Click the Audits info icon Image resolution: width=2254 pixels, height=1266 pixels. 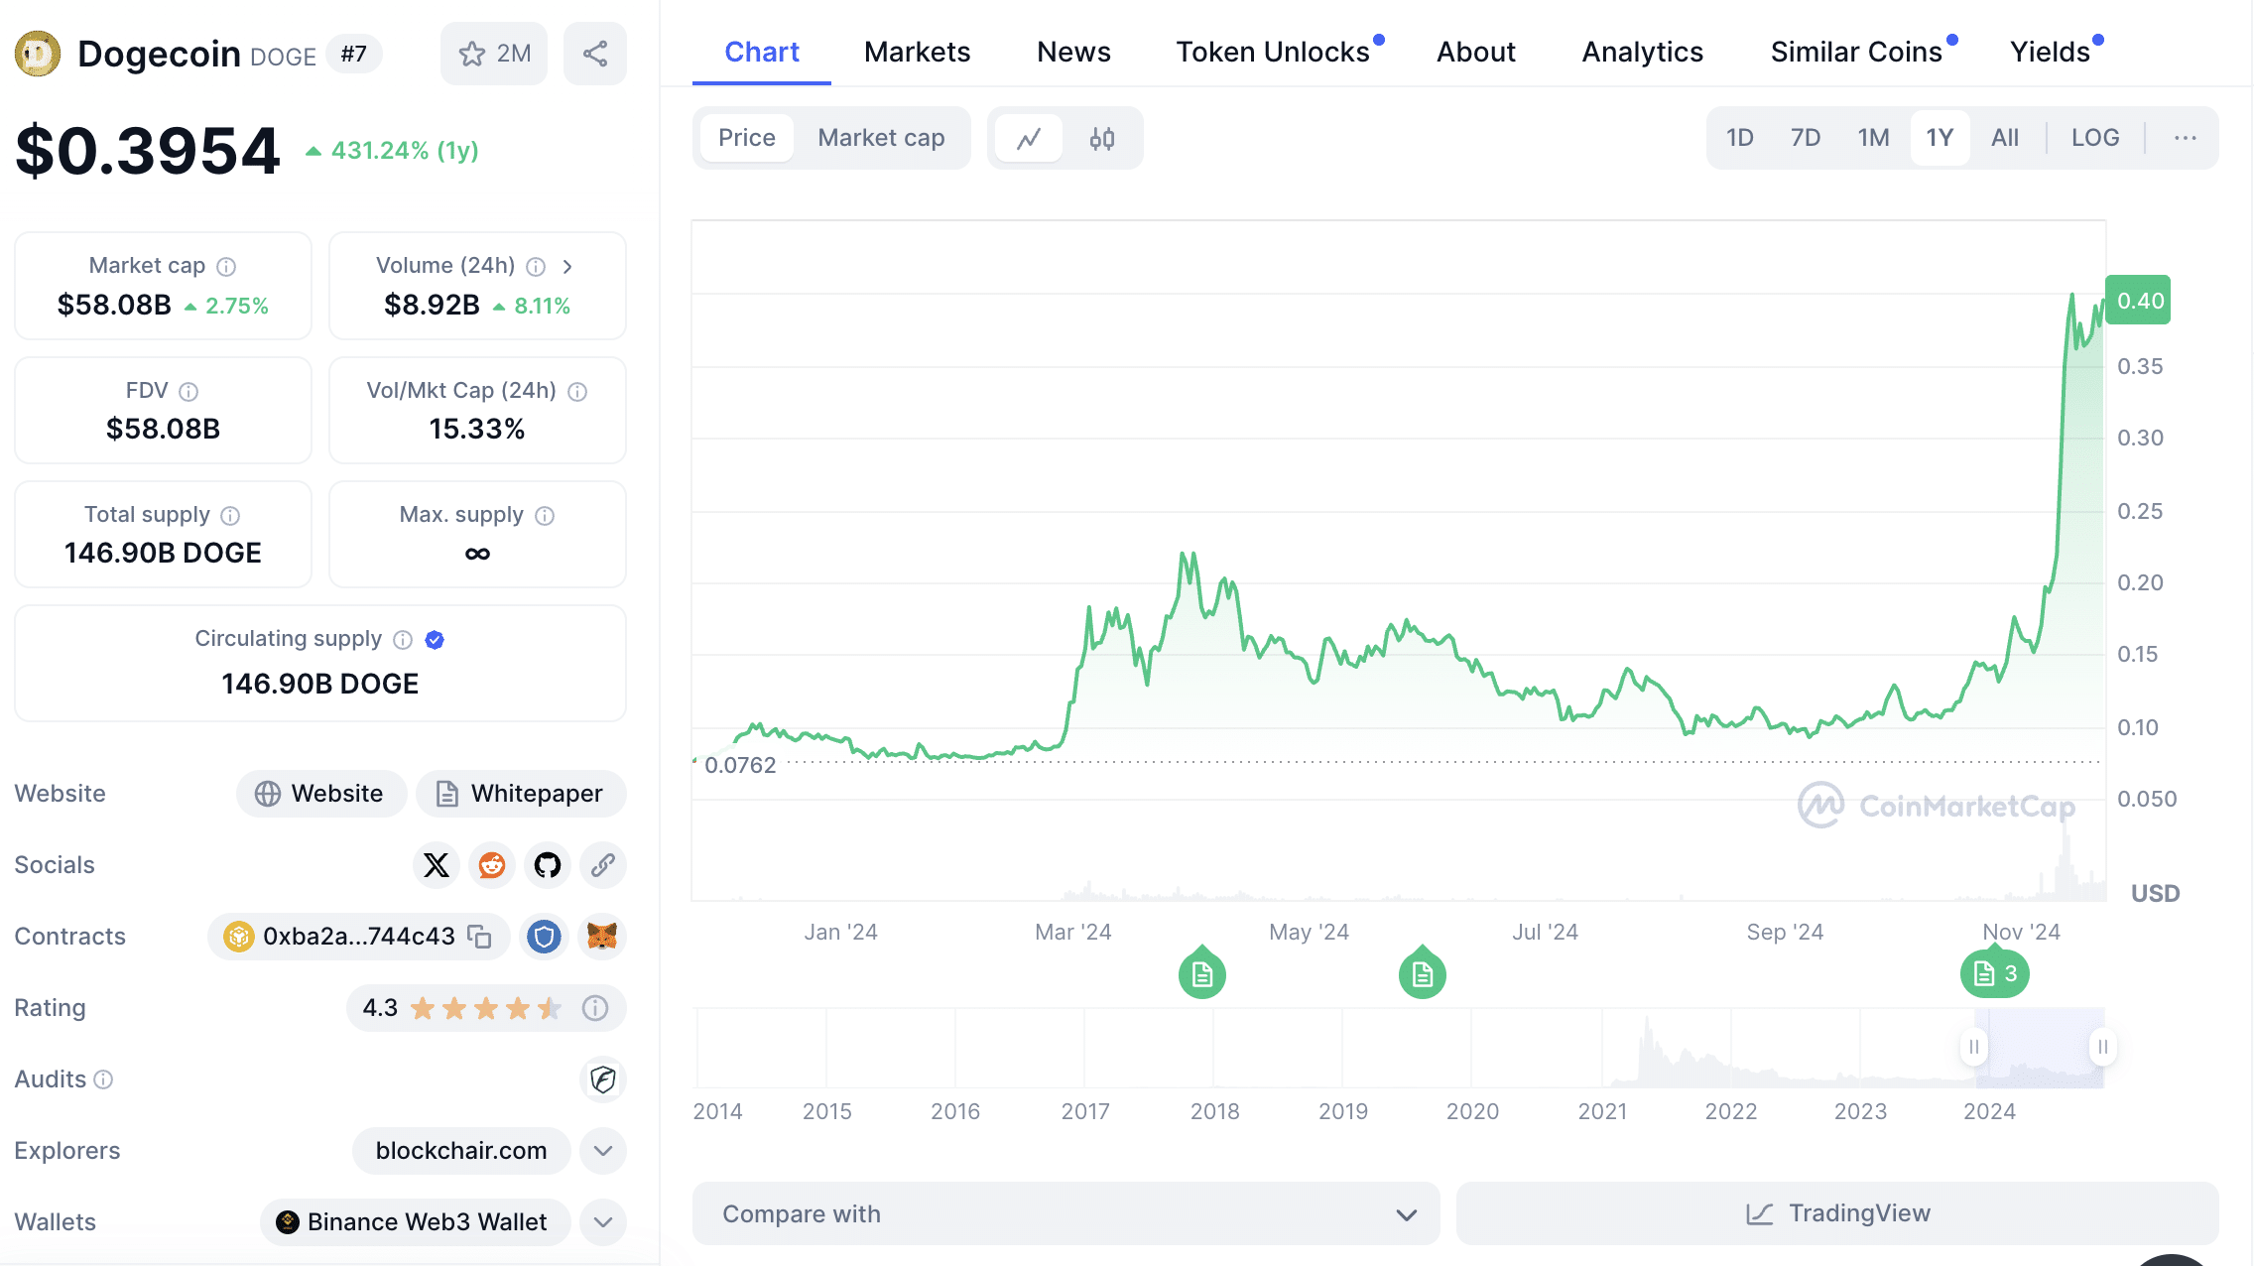[103, 1079]
